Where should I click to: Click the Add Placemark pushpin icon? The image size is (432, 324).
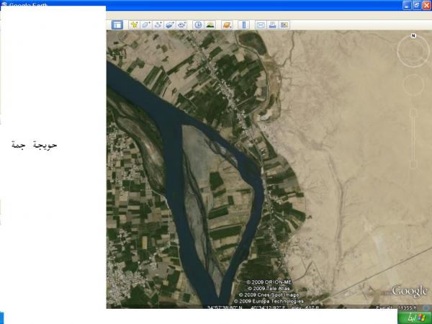pos(133,24)
